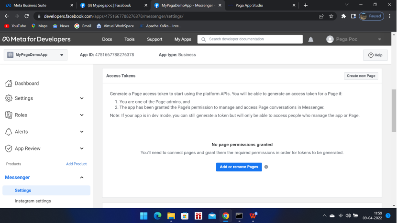397x223 pixels.
Task: Open the Tools menu
Action: click(129, 39)
